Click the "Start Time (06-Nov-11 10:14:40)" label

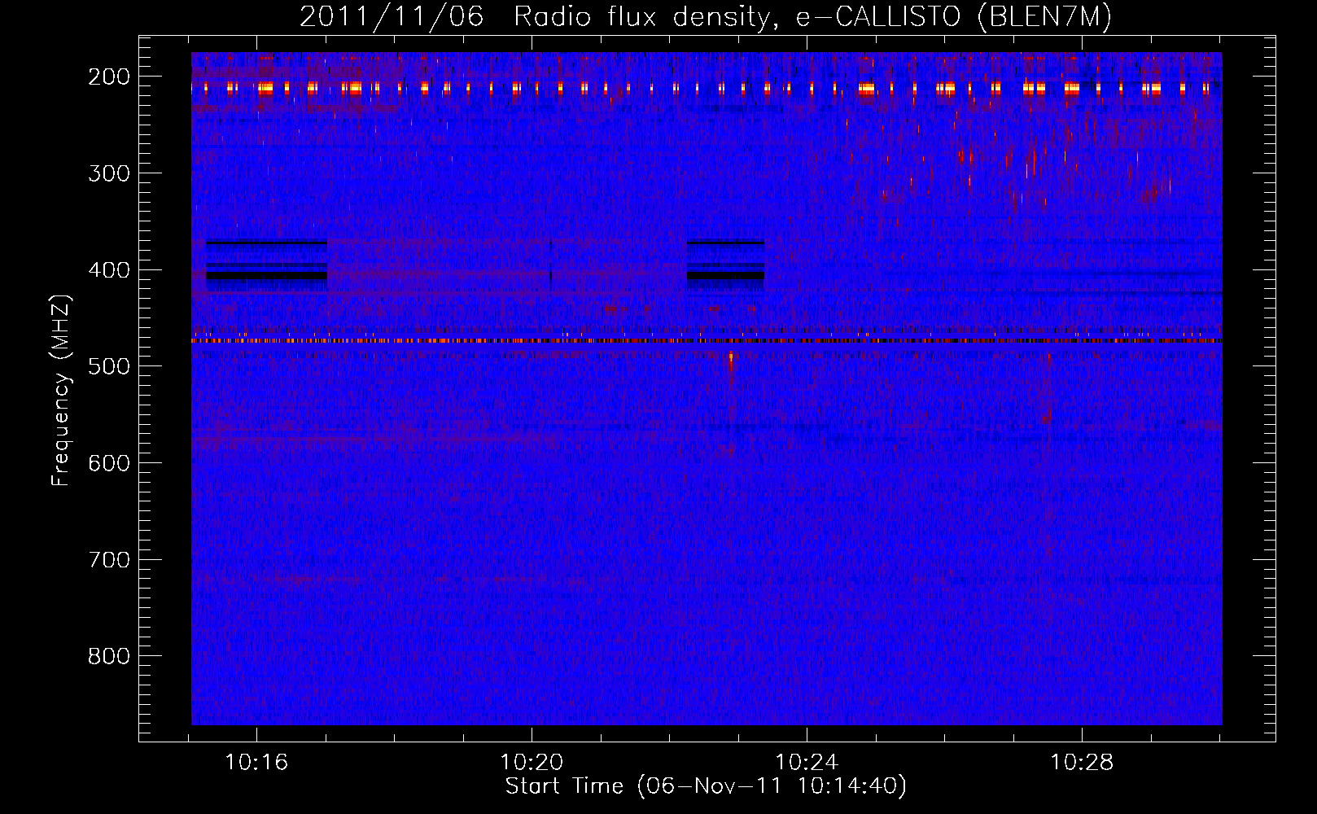coord(706,786)
